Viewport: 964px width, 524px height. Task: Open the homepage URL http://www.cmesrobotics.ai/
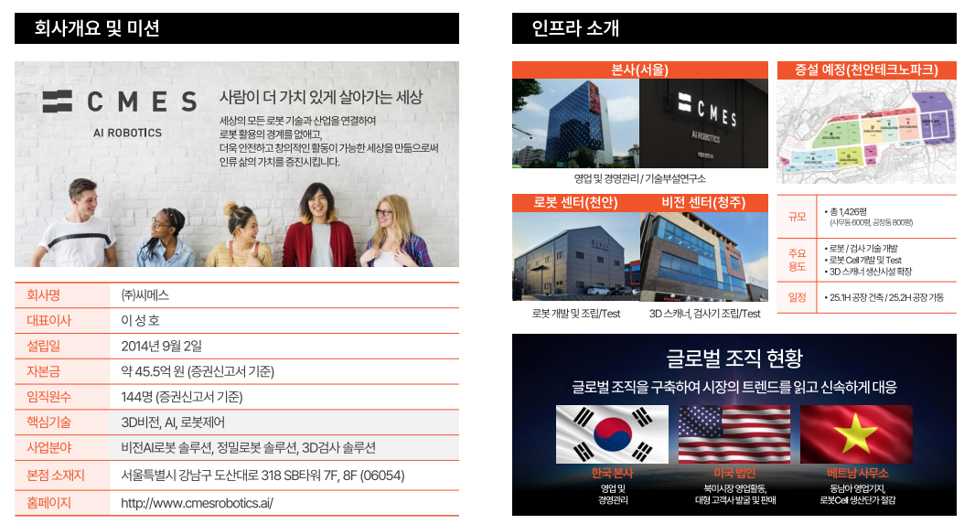tap(197, 503)
